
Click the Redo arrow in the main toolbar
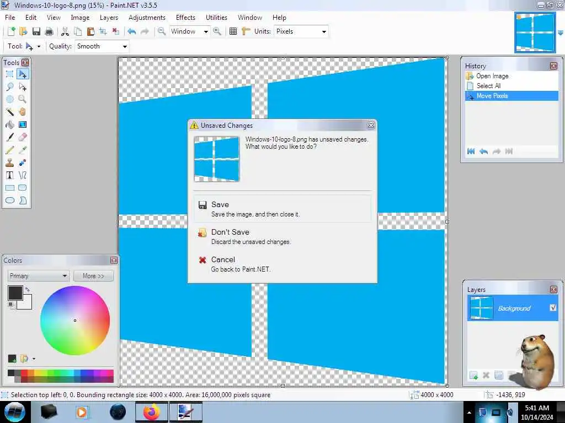point(145,31)
